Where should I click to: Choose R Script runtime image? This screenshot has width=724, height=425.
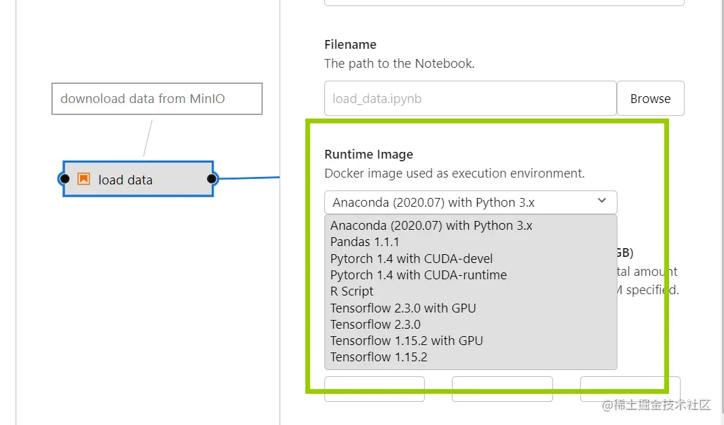click(352, 291)
